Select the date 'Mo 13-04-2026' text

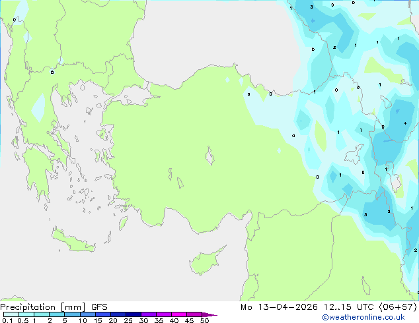pos(279,307)
